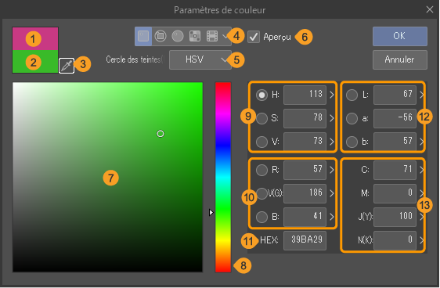Open the slider arrow beside the M value
This screenshot has height=288, width=440.
pyautogui.click(x=421, y=193)
